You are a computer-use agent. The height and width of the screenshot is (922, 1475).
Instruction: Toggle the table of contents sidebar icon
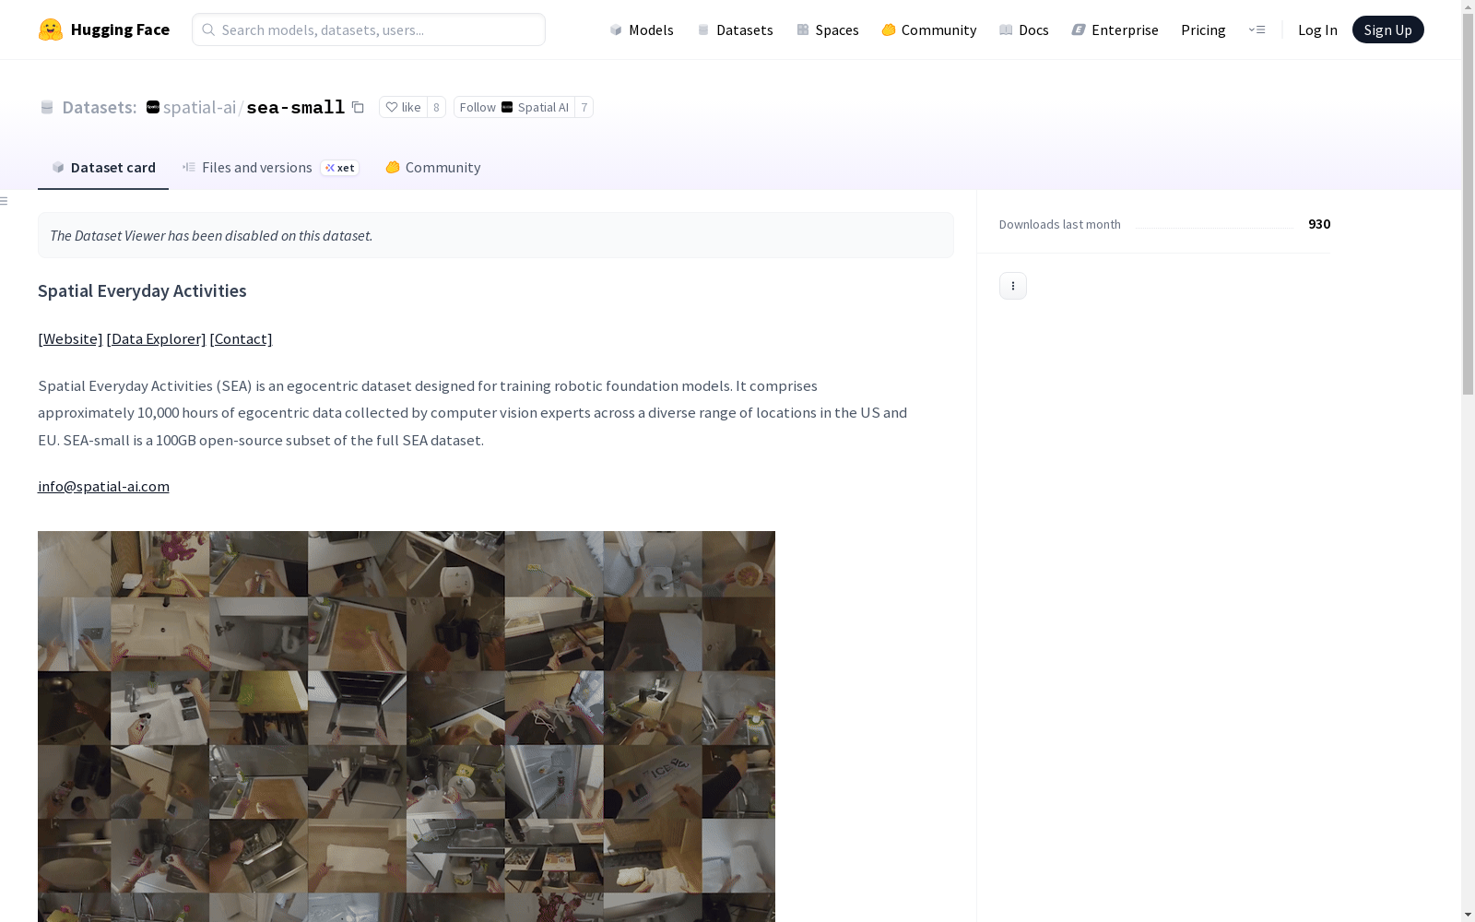pos(5,201)
